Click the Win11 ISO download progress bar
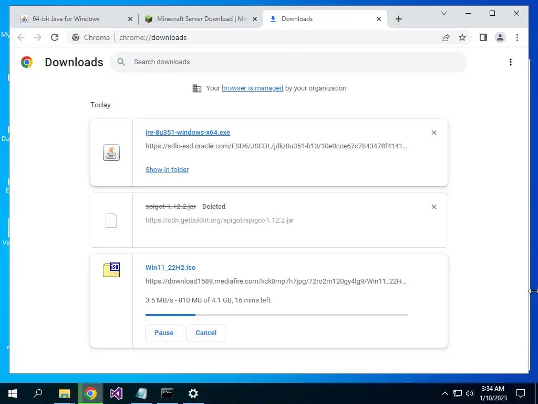The image size is (538, 404). pyautogui.click(x=276, y=315)
